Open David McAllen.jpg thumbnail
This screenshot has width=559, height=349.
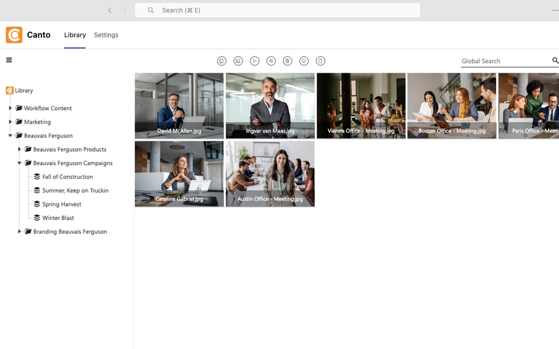pyautogui.click(x=179, y=106)
